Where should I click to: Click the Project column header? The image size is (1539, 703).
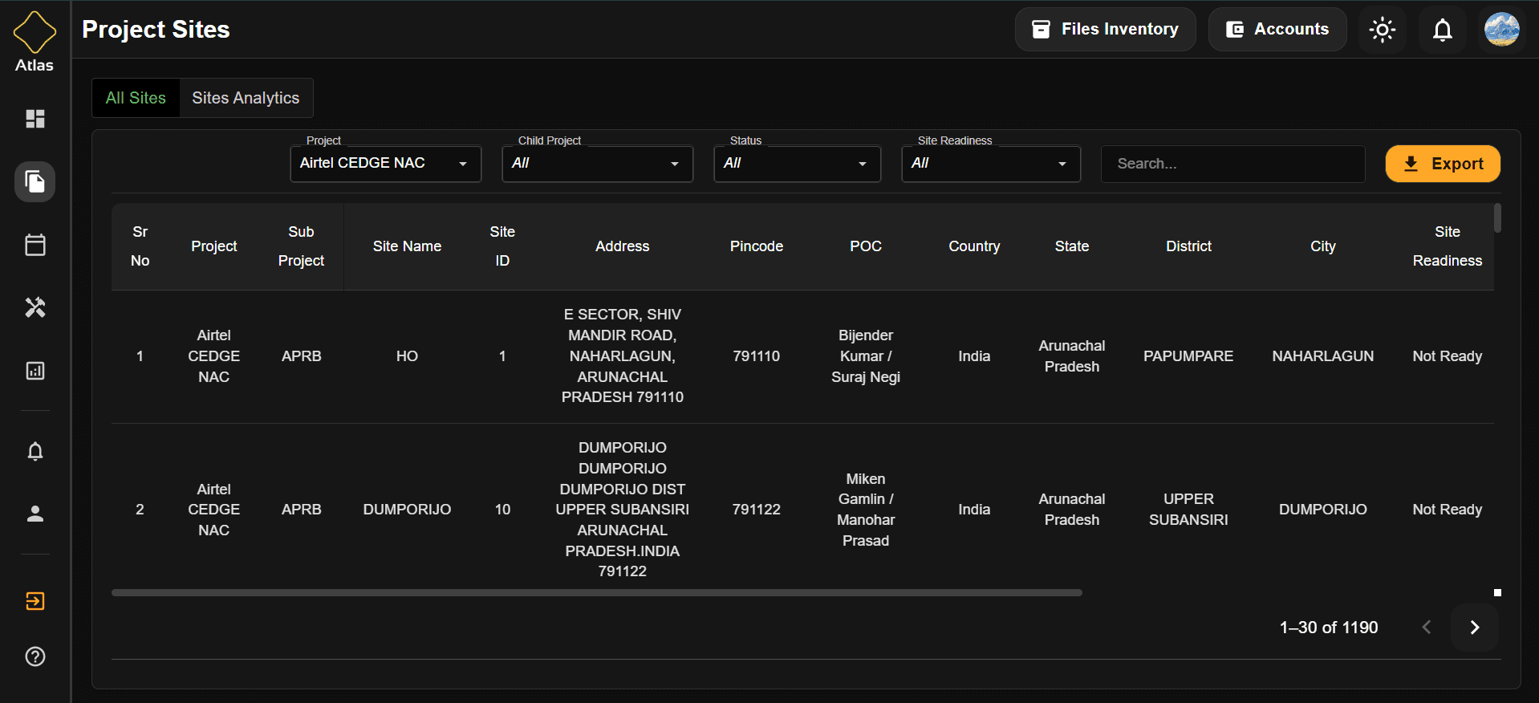[213, 246]
